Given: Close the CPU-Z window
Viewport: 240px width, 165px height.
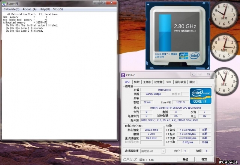Looking at the screenshot, I should [x=208, y=74].
